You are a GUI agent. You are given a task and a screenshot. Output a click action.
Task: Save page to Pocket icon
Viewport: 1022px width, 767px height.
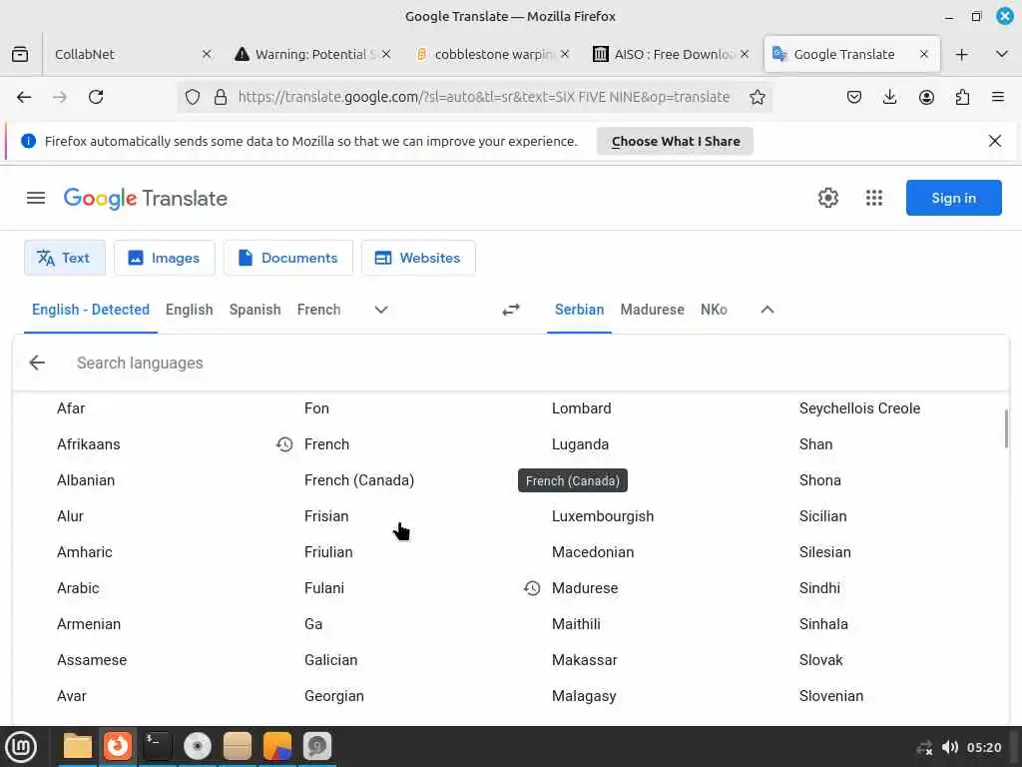tap(854, 97)
